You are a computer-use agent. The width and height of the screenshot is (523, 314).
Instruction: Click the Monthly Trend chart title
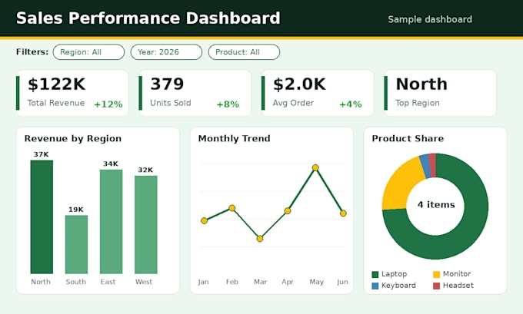click(x=234, y=138)
